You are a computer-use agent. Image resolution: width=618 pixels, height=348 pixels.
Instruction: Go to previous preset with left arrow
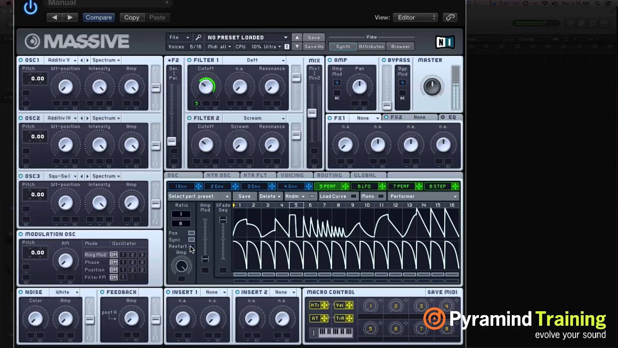[55, 17]
